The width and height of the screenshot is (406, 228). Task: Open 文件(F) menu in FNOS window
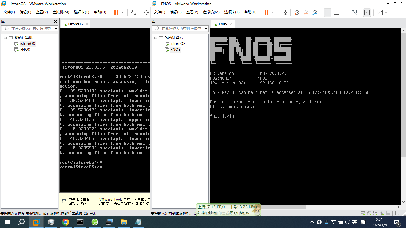160,12
